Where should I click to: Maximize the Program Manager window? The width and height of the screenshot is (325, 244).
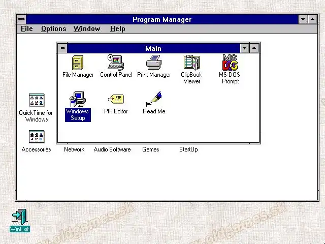(313, 19)
